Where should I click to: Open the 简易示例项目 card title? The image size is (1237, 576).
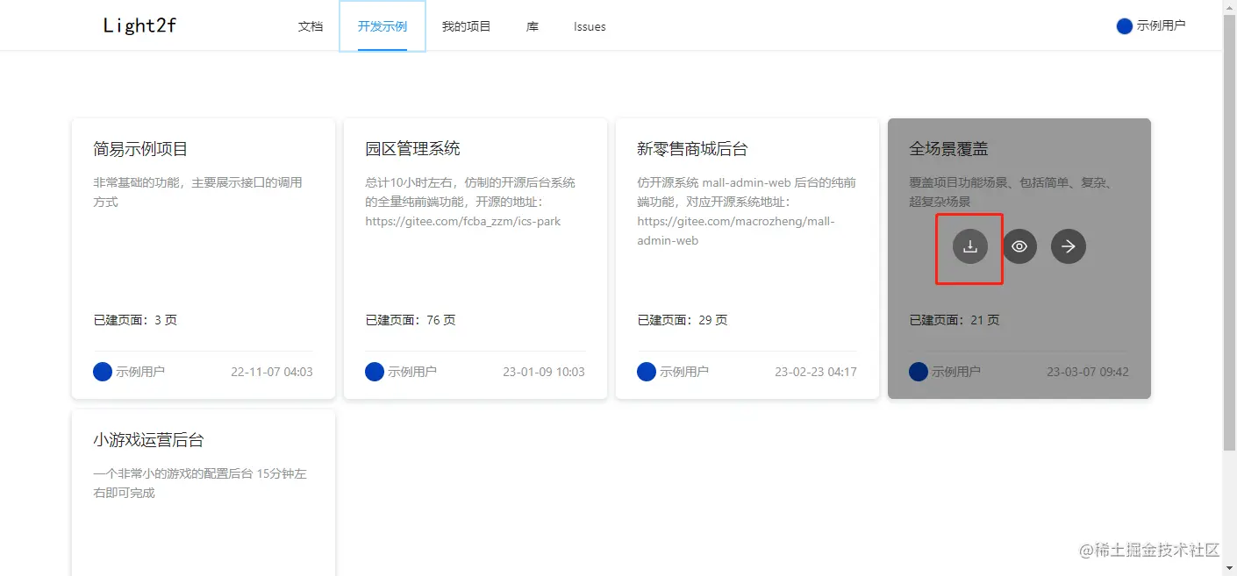click(x=140, y=149)
